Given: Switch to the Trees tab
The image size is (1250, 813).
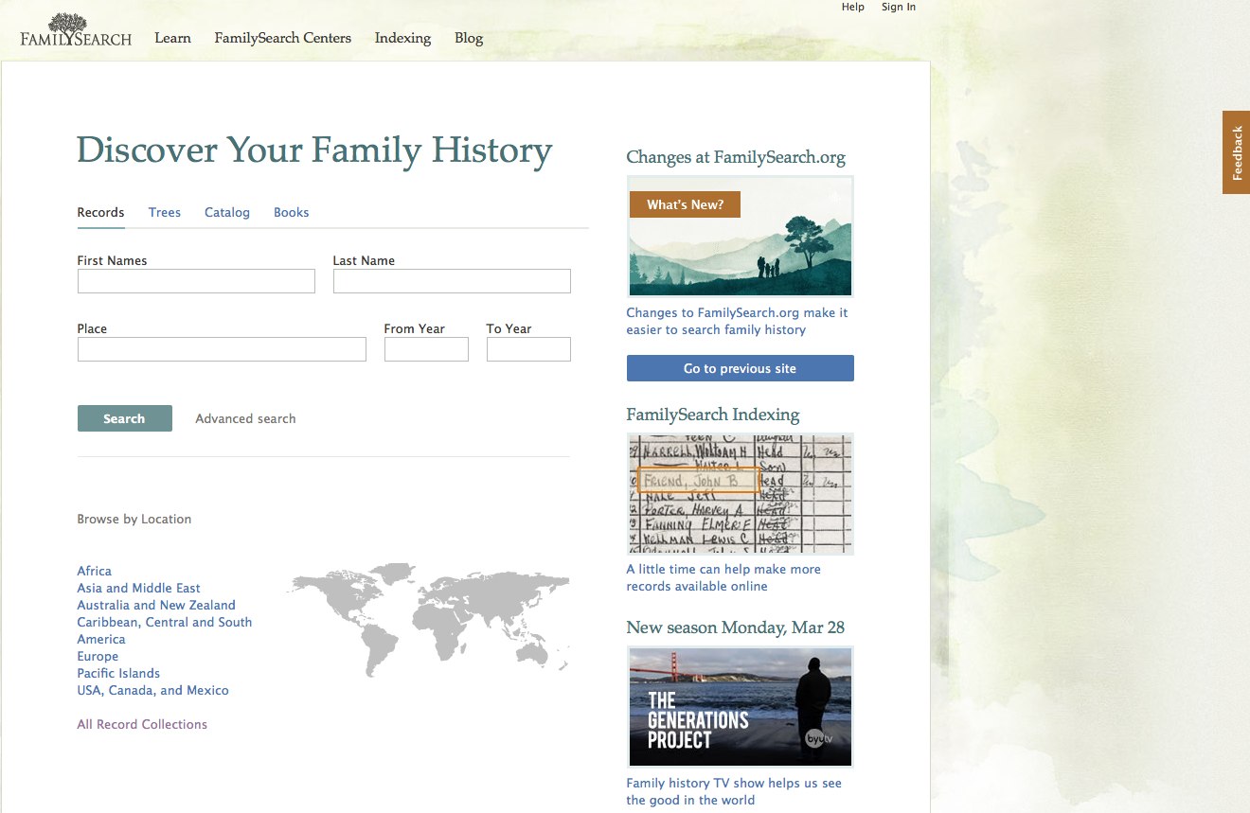Looking at the screenshot, I should (x=164, y=212).
